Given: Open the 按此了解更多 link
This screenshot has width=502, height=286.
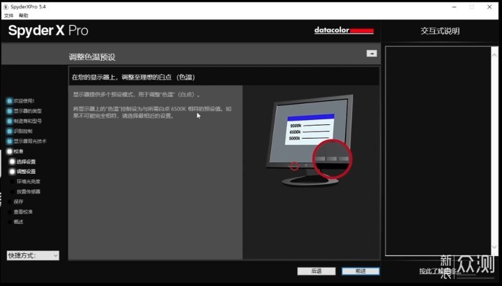Looking at the screenshot, I should tap(439, 271).
